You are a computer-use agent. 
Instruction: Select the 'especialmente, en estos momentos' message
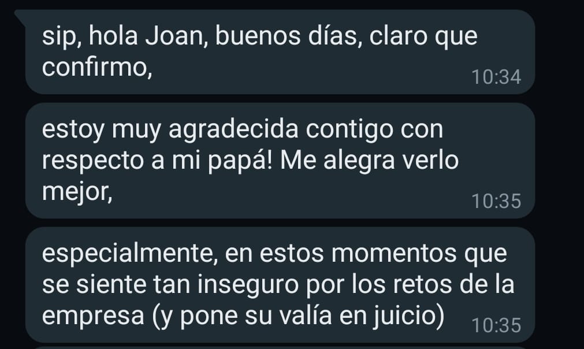click(x=280, y=285)
